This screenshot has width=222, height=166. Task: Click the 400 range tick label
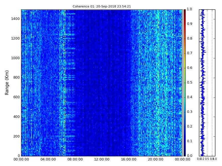pos(16,117)
